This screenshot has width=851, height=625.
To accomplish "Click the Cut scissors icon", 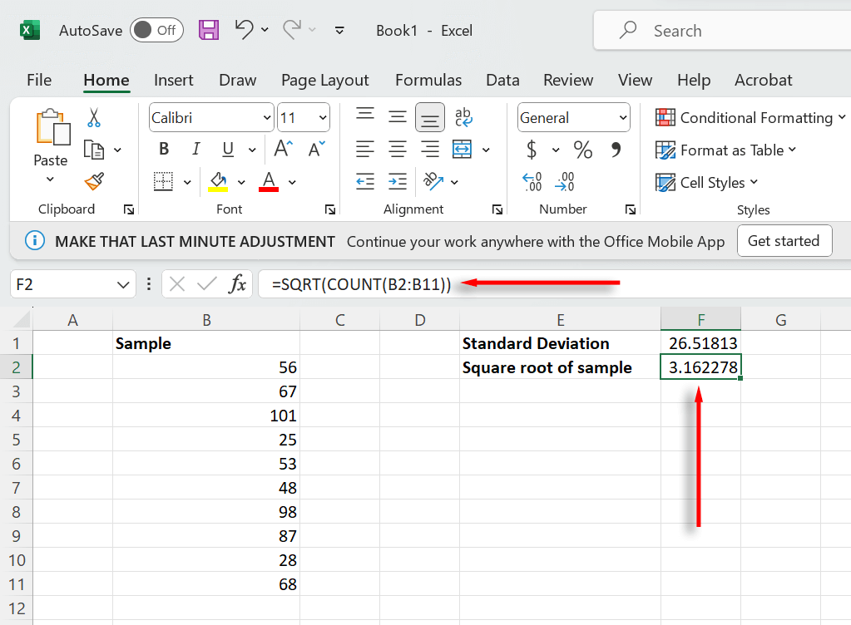I will 93,118.
